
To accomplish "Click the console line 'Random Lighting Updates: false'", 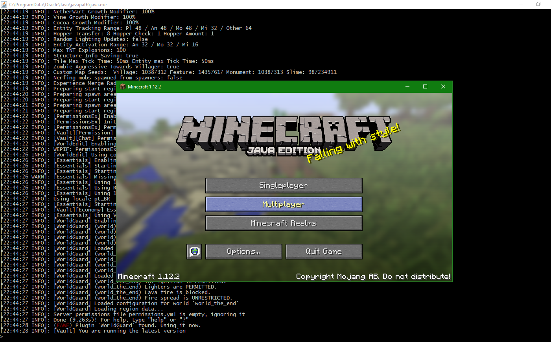I will point(74,39).
